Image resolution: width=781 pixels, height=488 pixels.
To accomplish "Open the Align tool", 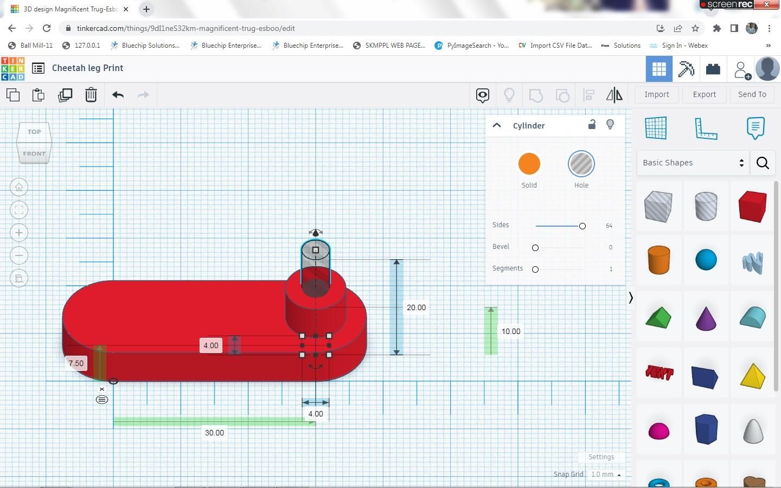I will 588,95.
